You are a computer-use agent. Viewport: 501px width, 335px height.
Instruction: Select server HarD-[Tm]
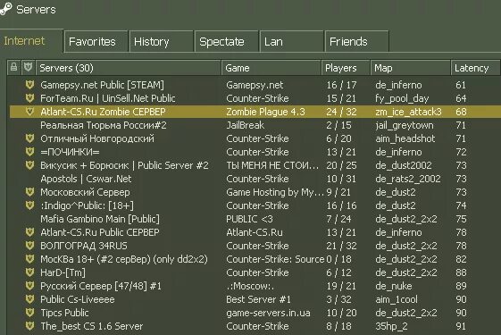pos(63,273)
